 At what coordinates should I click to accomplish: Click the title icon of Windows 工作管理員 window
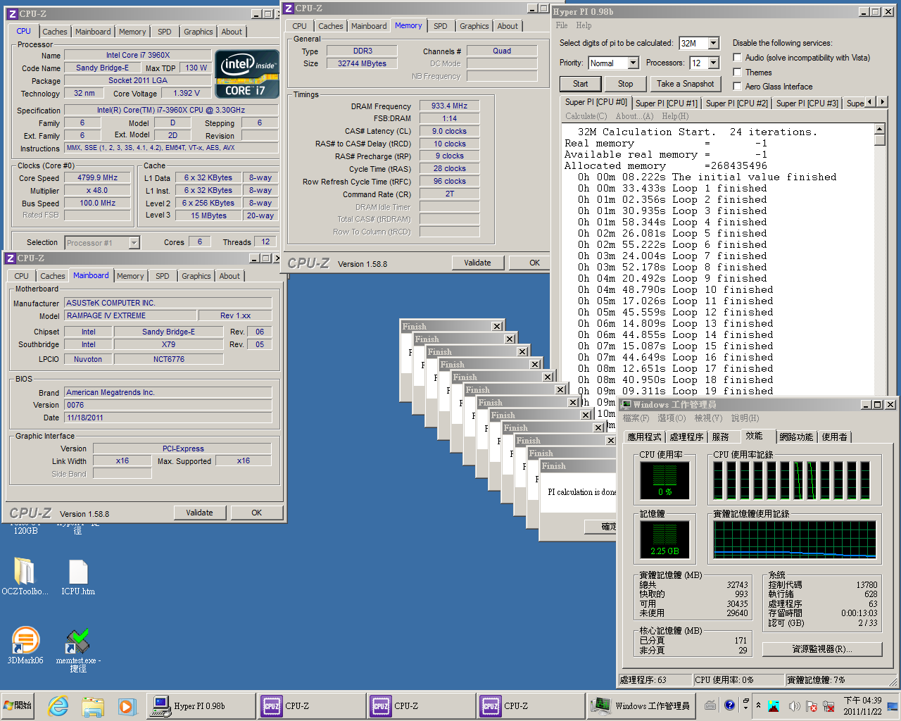626,405
